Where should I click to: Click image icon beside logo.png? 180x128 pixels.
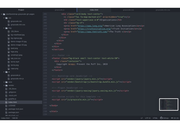9,52
